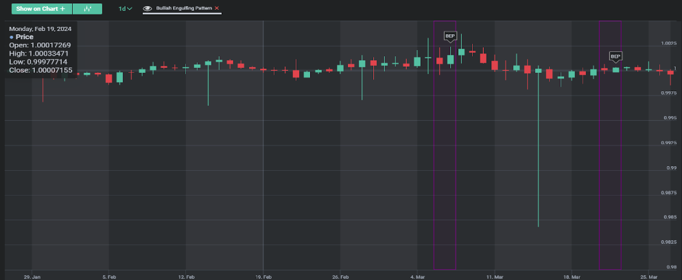Click the 4 Mar date axis label
The image size is (682, 280).
[x=418, y=277]
